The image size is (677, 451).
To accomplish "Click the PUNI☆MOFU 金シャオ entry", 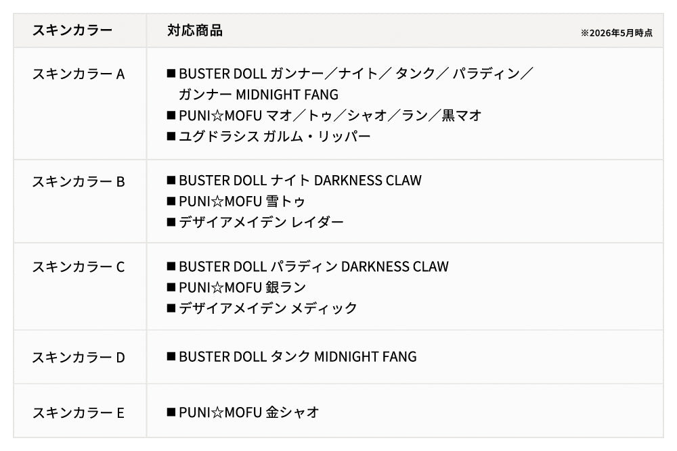I will pyautogui.click(x=243, y=412).
